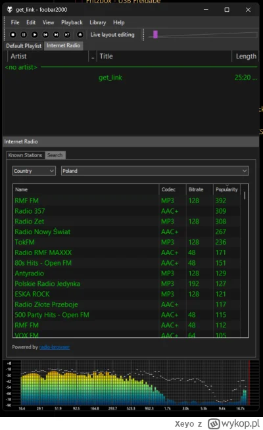The height and width of the screenshot is (430, 263).
Task: Click the station list scrollbar thumb
Action: [x=245, y=195]
